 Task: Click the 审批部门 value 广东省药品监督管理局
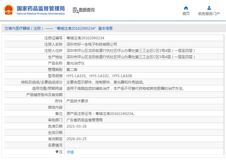[84, 120]
